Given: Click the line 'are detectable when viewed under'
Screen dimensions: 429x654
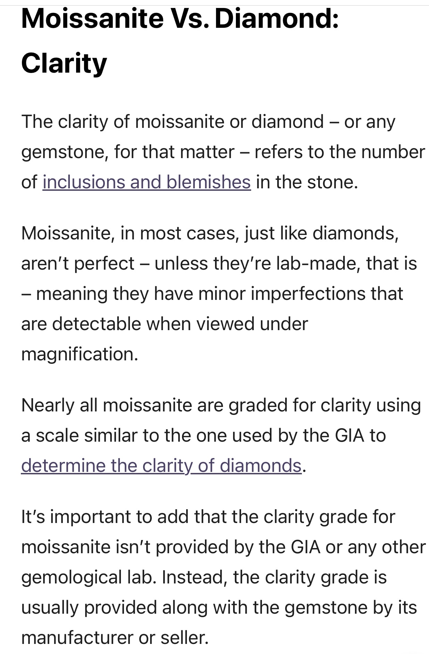Looking at the screenshot, I should 164,324.
